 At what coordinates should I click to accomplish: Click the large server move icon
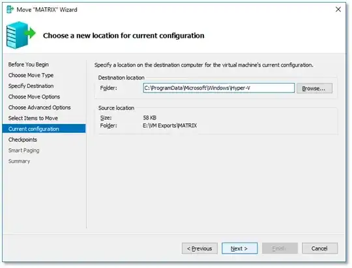[x=21, y=35]
